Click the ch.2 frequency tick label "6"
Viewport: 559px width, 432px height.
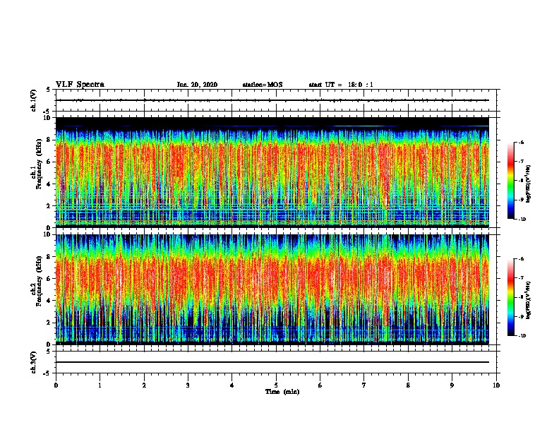pos(49,278)
